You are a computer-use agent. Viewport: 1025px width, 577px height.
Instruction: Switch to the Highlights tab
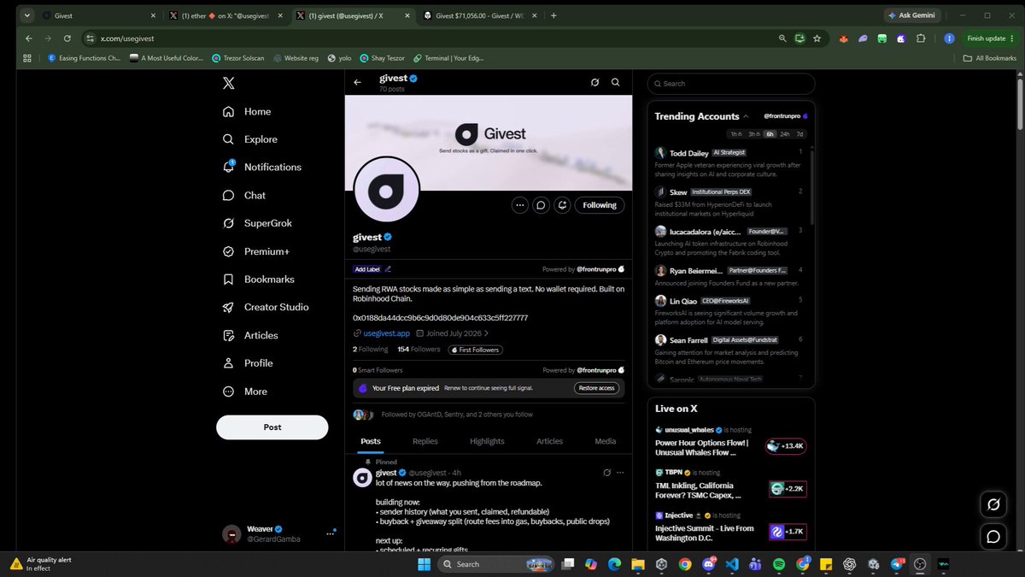487,441
